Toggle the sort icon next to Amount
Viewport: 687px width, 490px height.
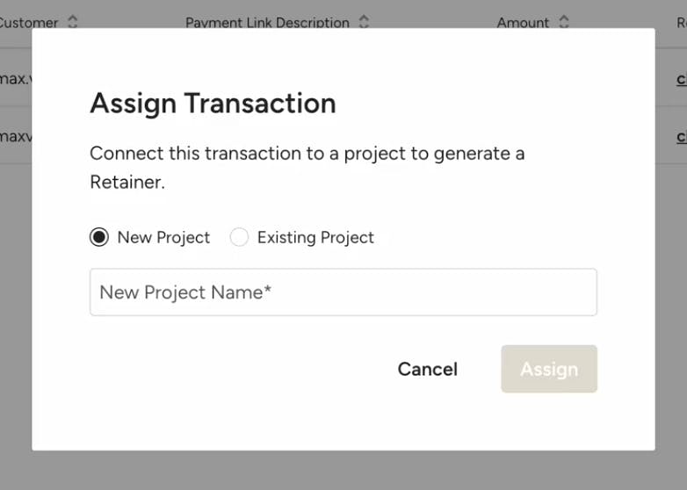[564, 22]
